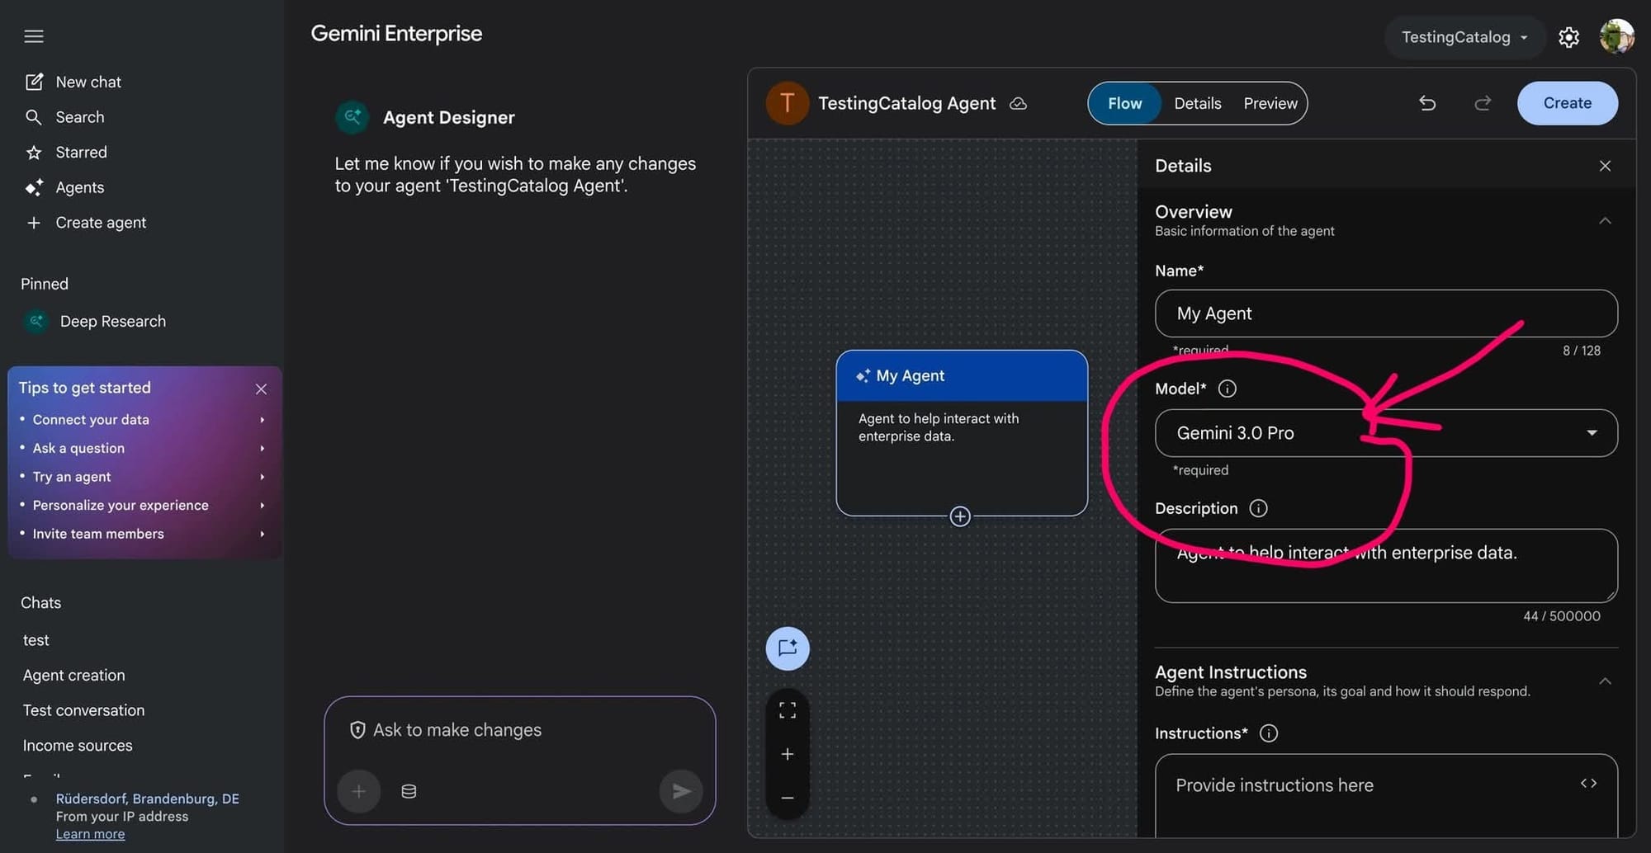The width and height of the screenshot is (1651, 853).
Task: Click the Create button
Action: (x=1567, y=103)
